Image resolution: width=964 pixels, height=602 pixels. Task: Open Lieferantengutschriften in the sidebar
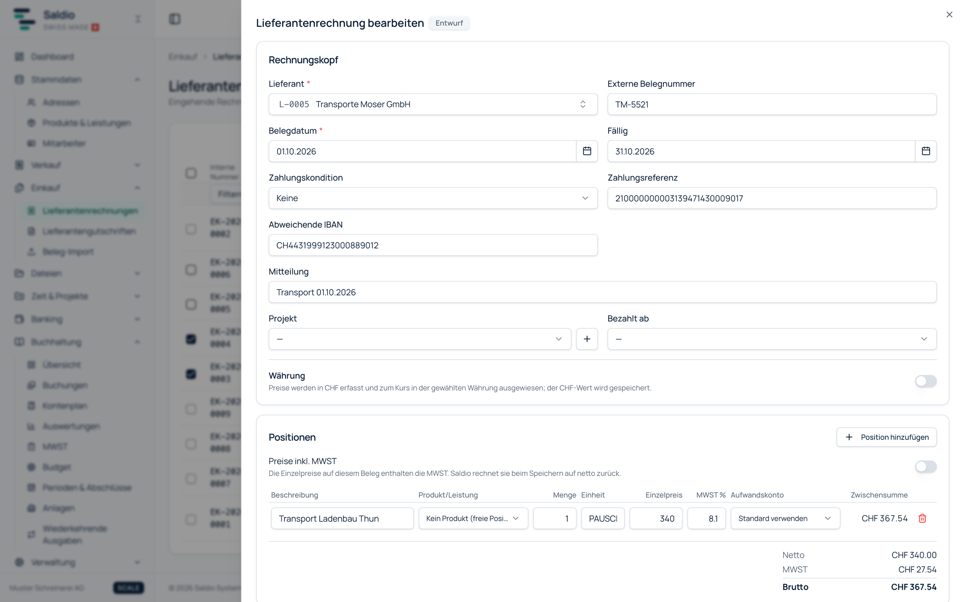(89, 231)
